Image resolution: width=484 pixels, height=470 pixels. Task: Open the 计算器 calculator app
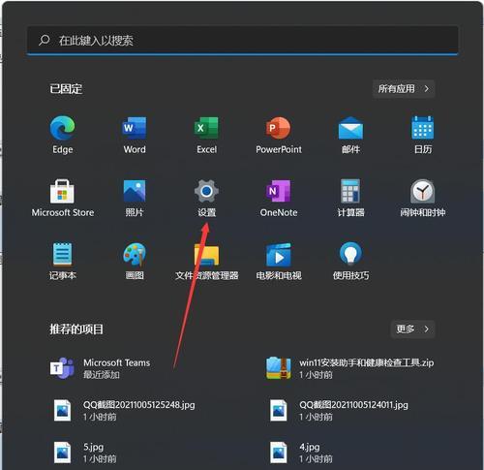coord(350,191)
